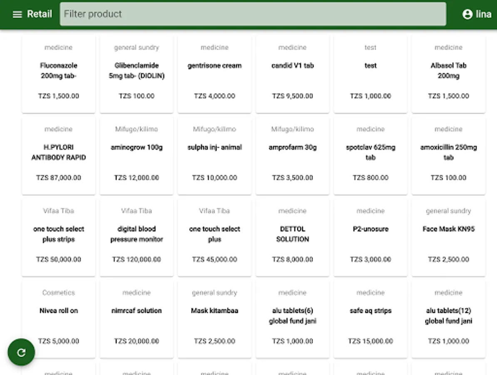Click the DETTOL SOLUTION product card
The height and width of the screenshot is (375, 497).
click(292, 237)
